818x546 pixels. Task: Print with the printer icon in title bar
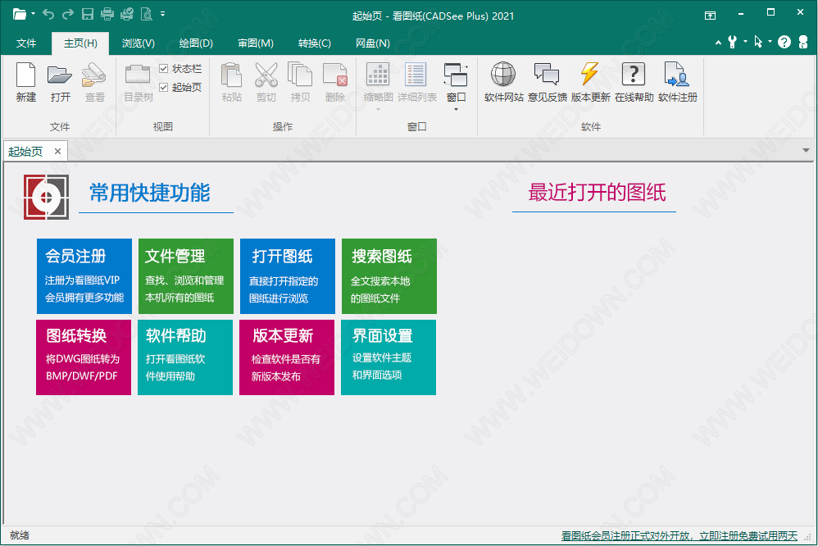107,14
